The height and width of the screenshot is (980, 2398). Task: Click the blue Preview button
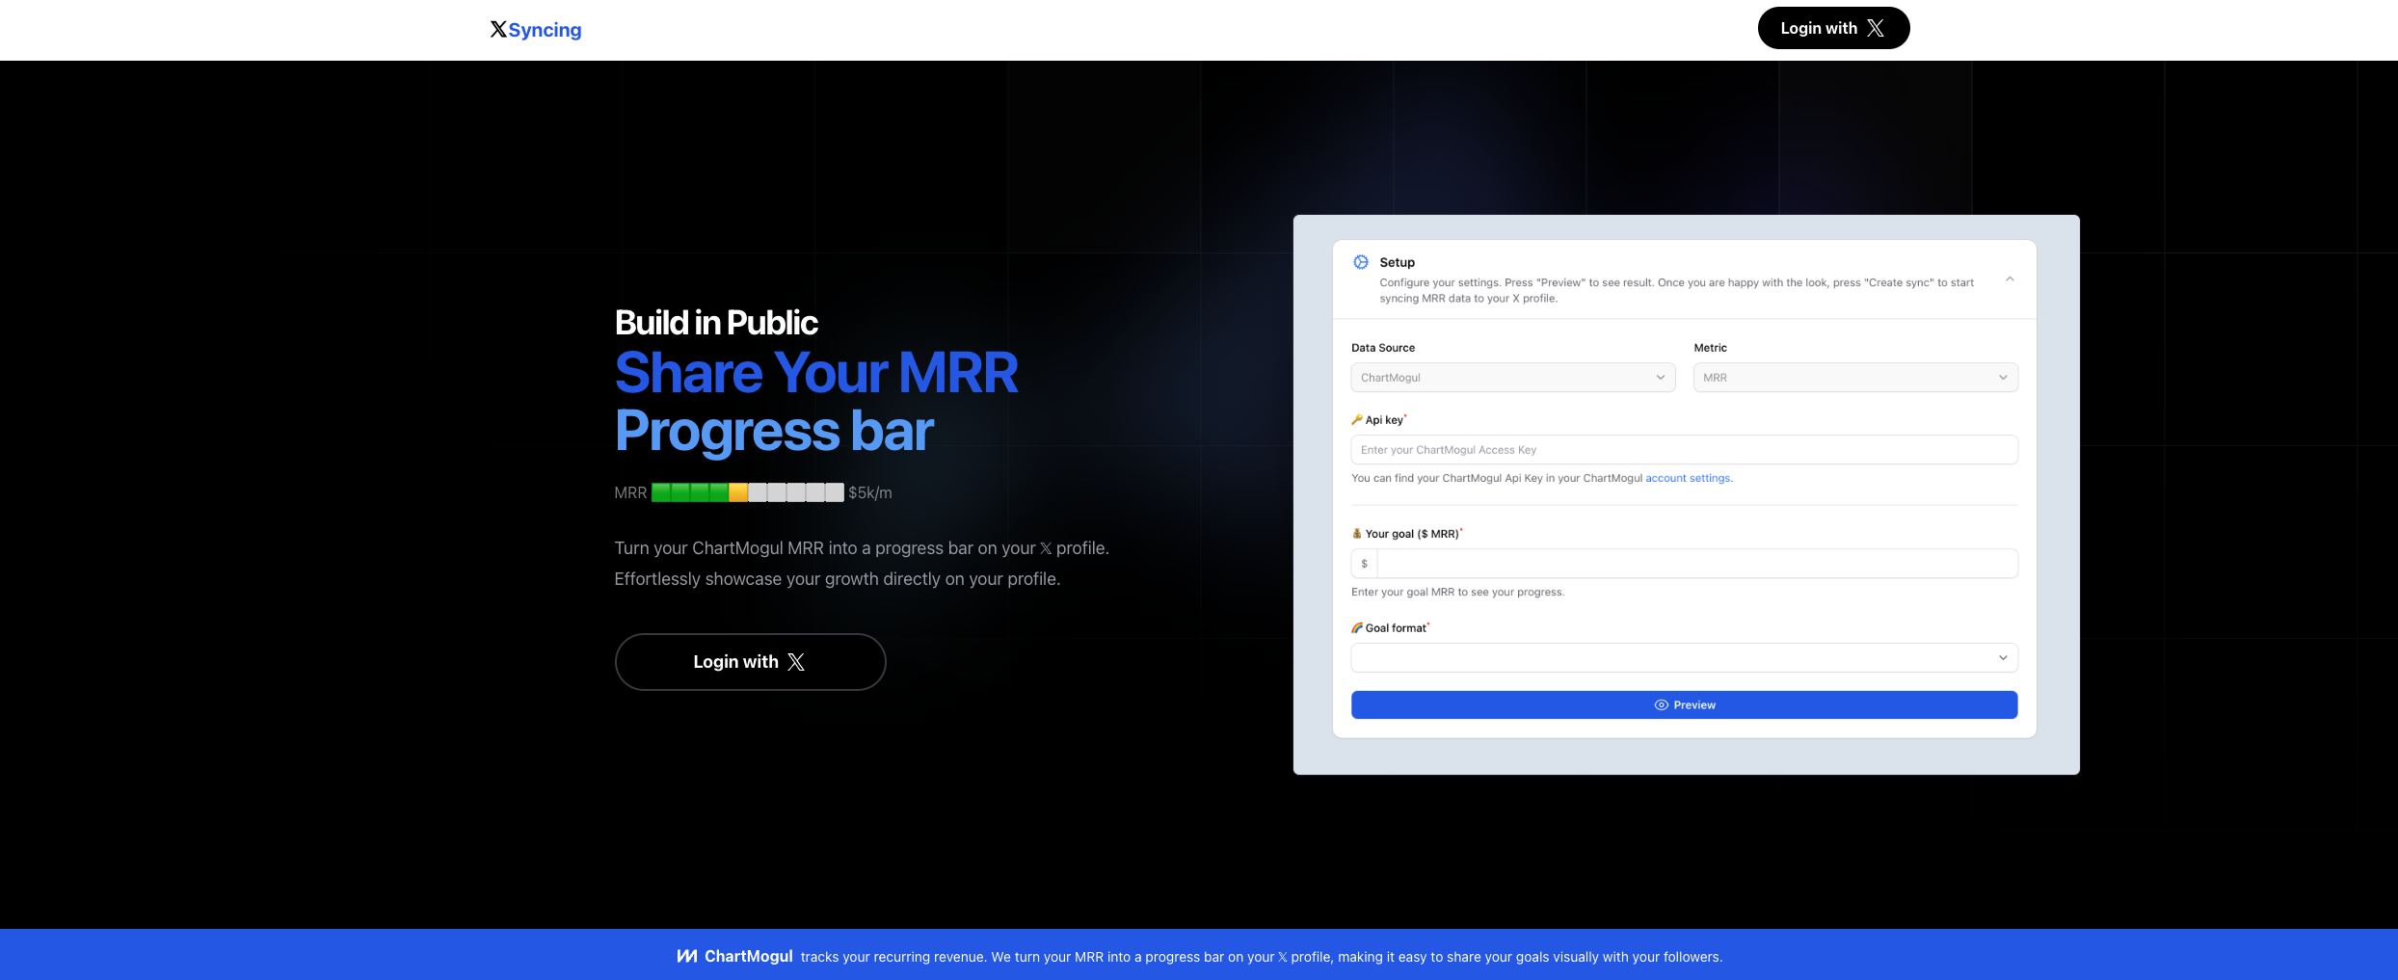pos(1684,705)
